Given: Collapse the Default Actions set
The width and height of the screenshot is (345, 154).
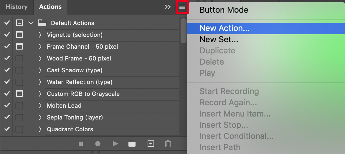Looking at the screenshot, I should [x=31, y=23].
